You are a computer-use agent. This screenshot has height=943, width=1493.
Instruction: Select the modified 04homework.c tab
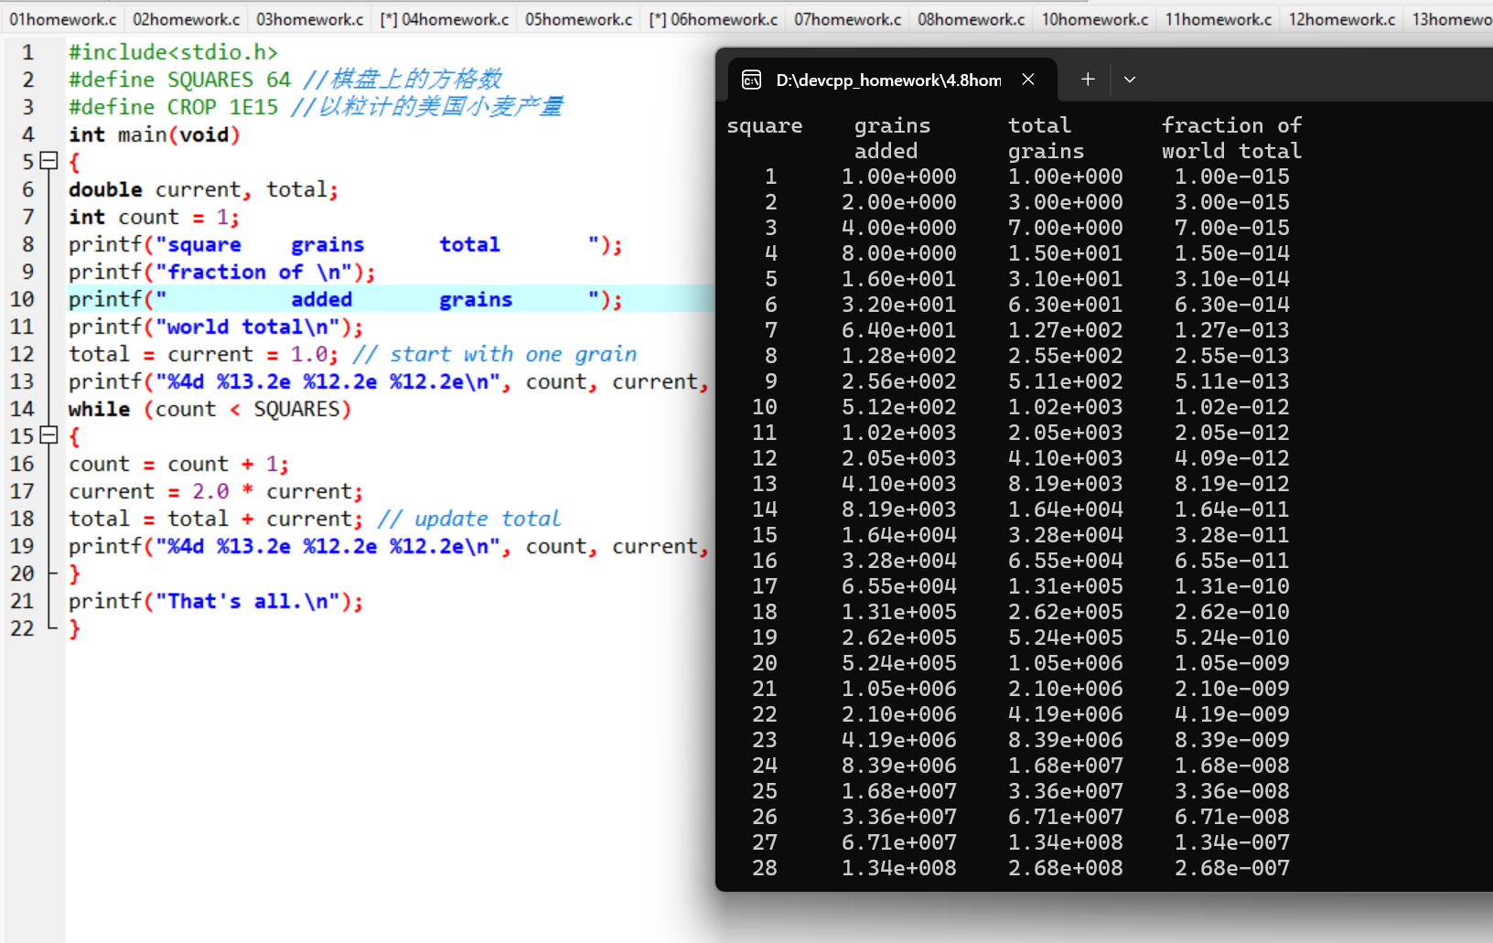point(445,19)
